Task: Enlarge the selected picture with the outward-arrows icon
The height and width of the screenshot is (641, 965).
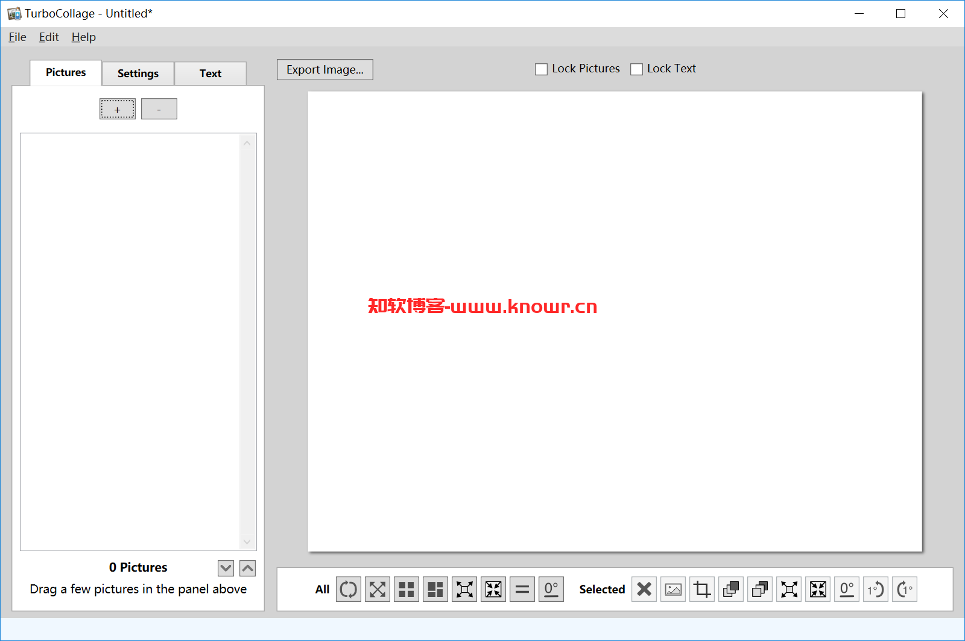Action: [789, 589]
